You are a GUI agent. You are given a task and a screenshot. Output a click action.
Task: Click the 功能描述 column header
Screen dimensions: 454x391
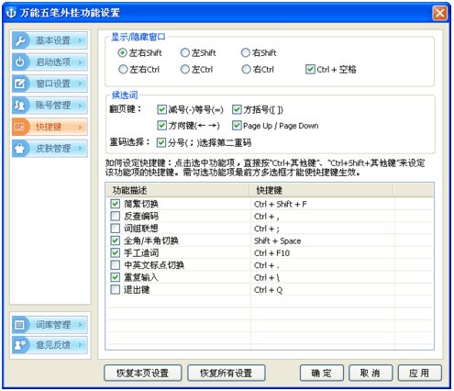tap(178, 190)
